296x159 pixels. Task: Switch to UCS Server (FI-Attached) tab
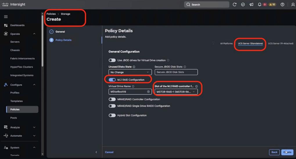tap(281, 43)
